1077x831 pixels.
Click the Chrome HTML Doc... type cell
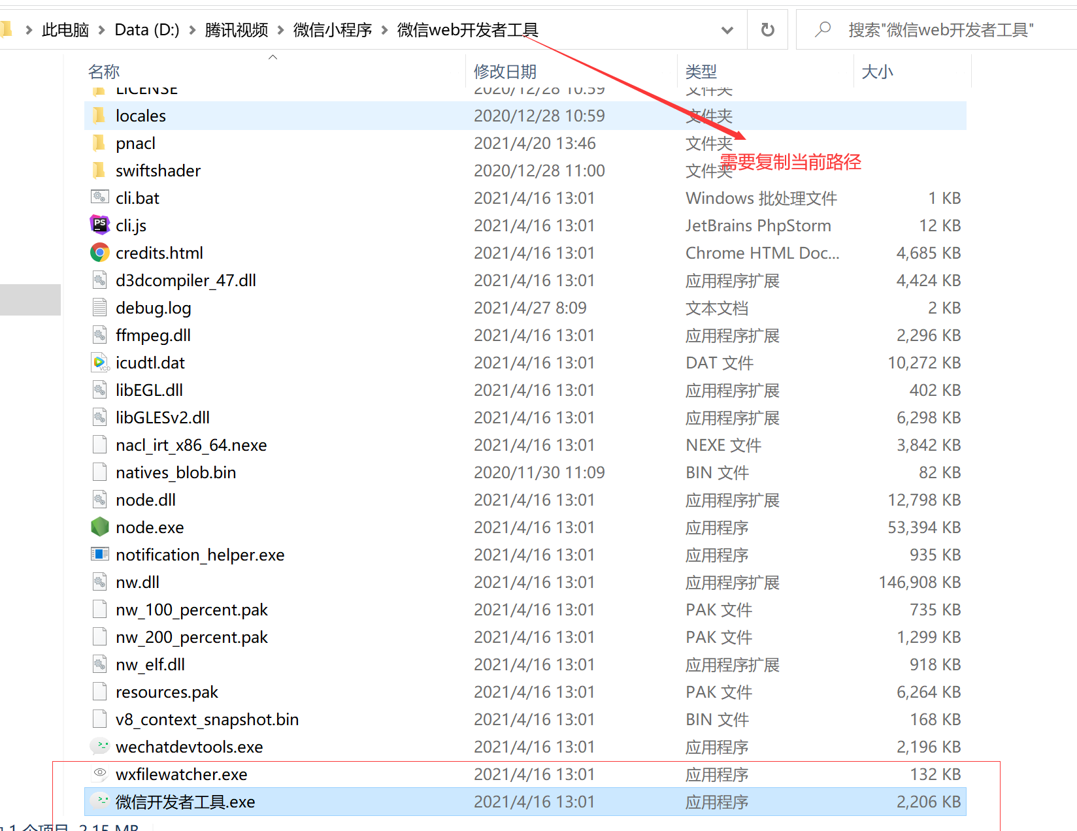tap(763, 253)
